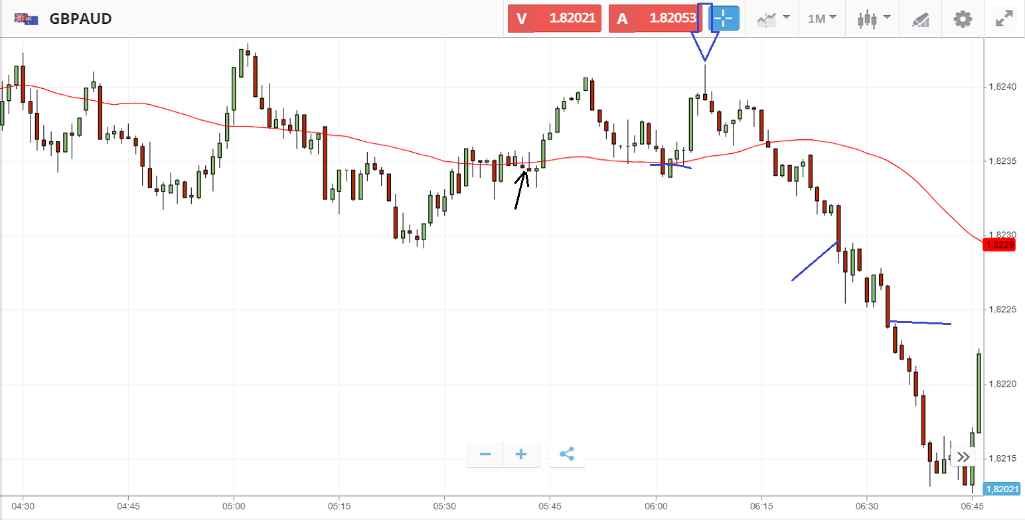
Task: Click the blue 1,82021 current price label
Action: 1000,489
